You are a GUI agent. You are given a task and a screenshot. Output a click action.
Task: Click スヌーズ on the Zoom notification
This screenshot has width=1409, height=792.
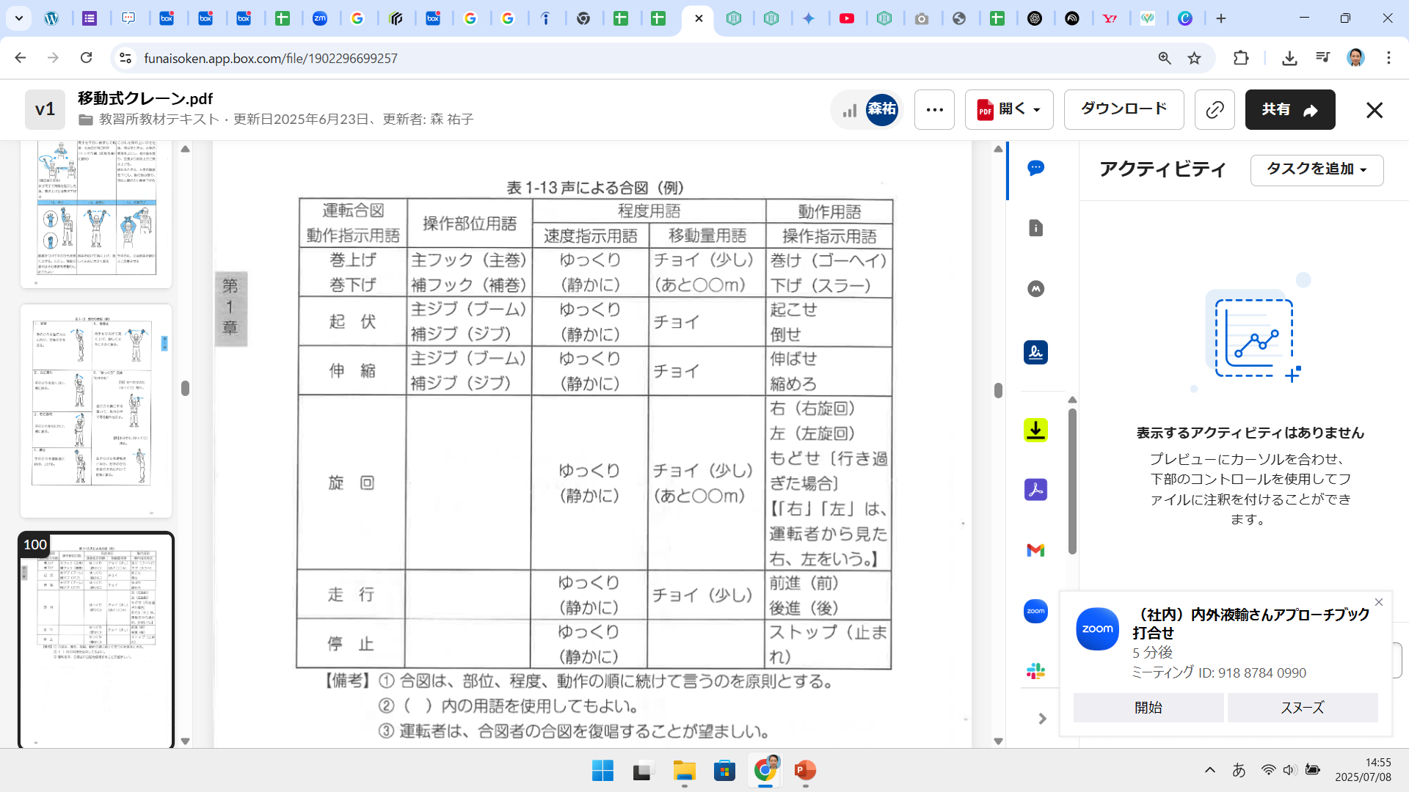point(1302,708)
